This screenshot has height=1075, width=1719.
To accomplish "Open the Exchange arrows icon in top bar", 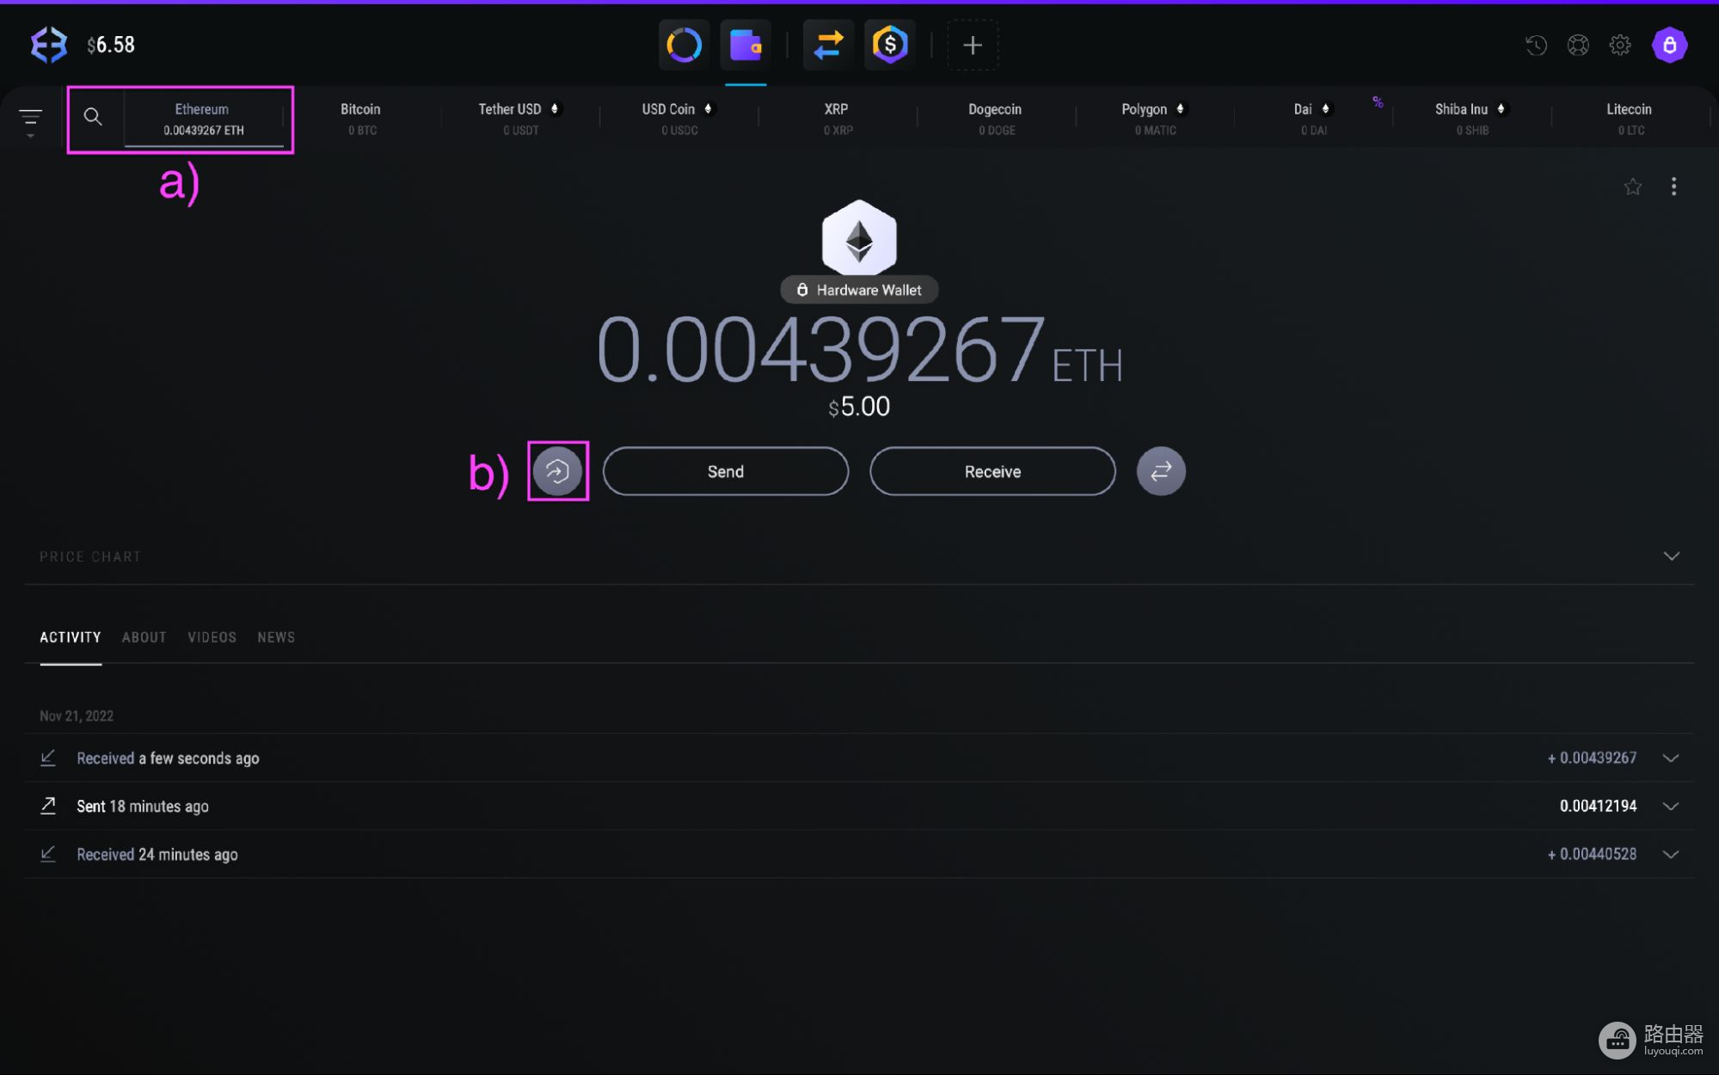I will (x=828, y=45).
